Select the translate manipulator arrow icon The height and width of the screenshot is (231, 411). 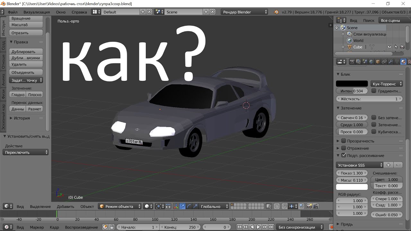tap(182, 206)
